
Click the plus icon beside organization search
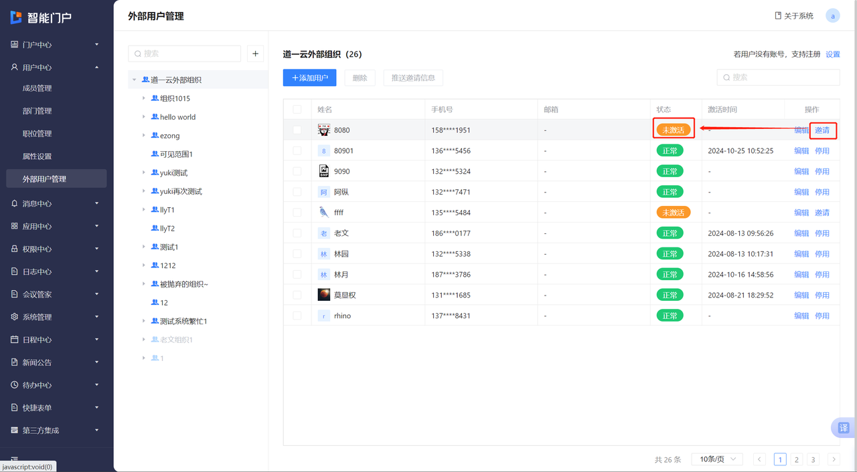coord(255,54)
